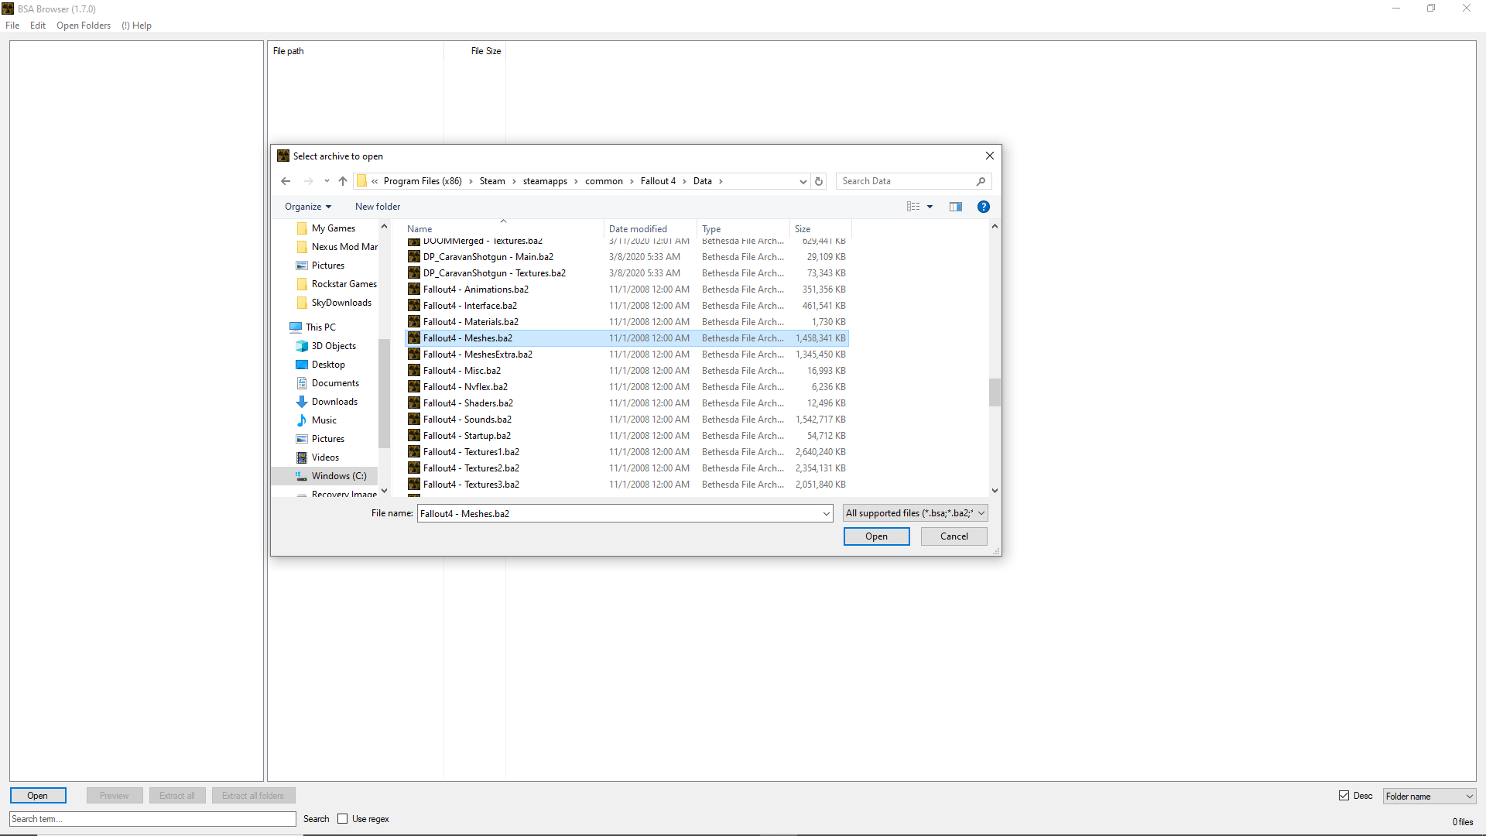
Task: Click the Fallout4 - Textures1.ba2 file icon
Action: 414,452
